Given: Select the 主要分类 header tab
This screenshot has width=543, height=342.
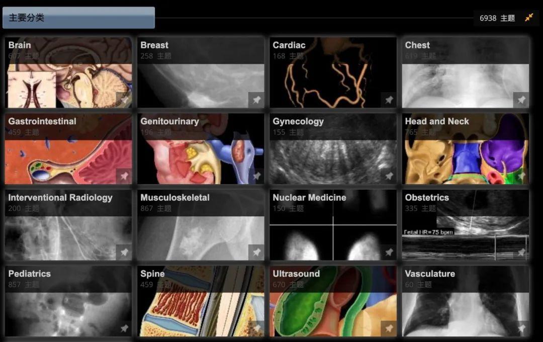Looking at the screenshot, I should point(78,18).
